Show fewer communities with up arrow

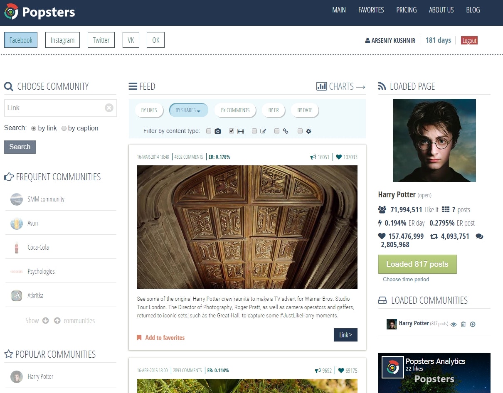[57, 321]
